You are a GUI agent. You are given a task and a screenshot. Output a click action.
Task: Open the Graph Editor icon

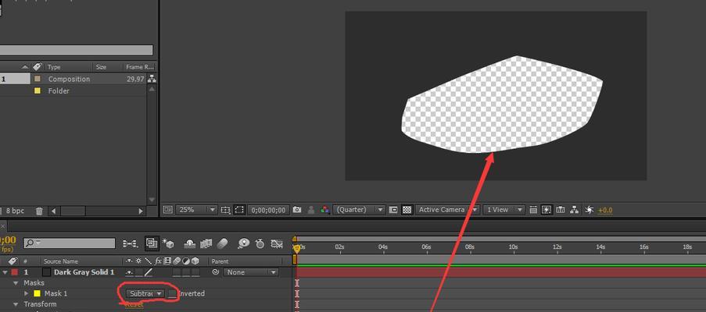[x=277, y=243]
